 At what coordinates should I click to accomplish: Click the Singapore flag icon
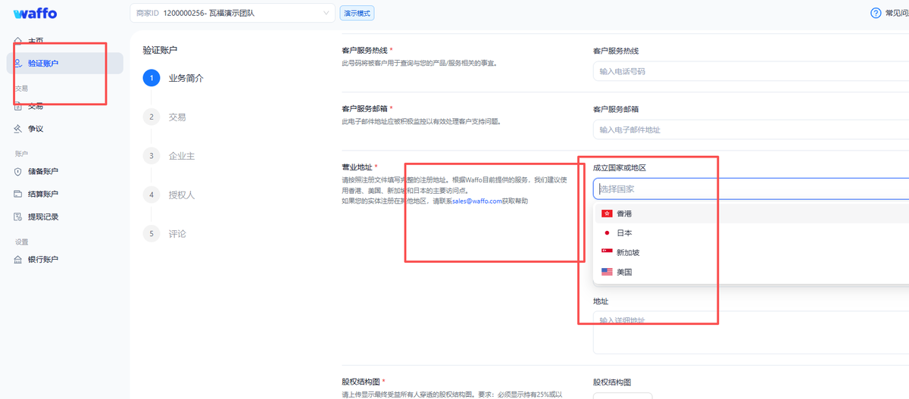(x=607, y=252)
